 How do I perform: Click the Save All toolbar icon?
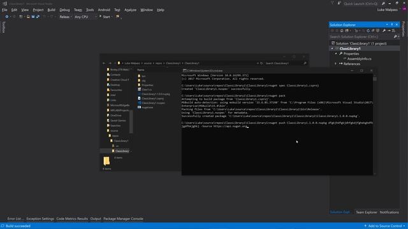pos(38,17)
